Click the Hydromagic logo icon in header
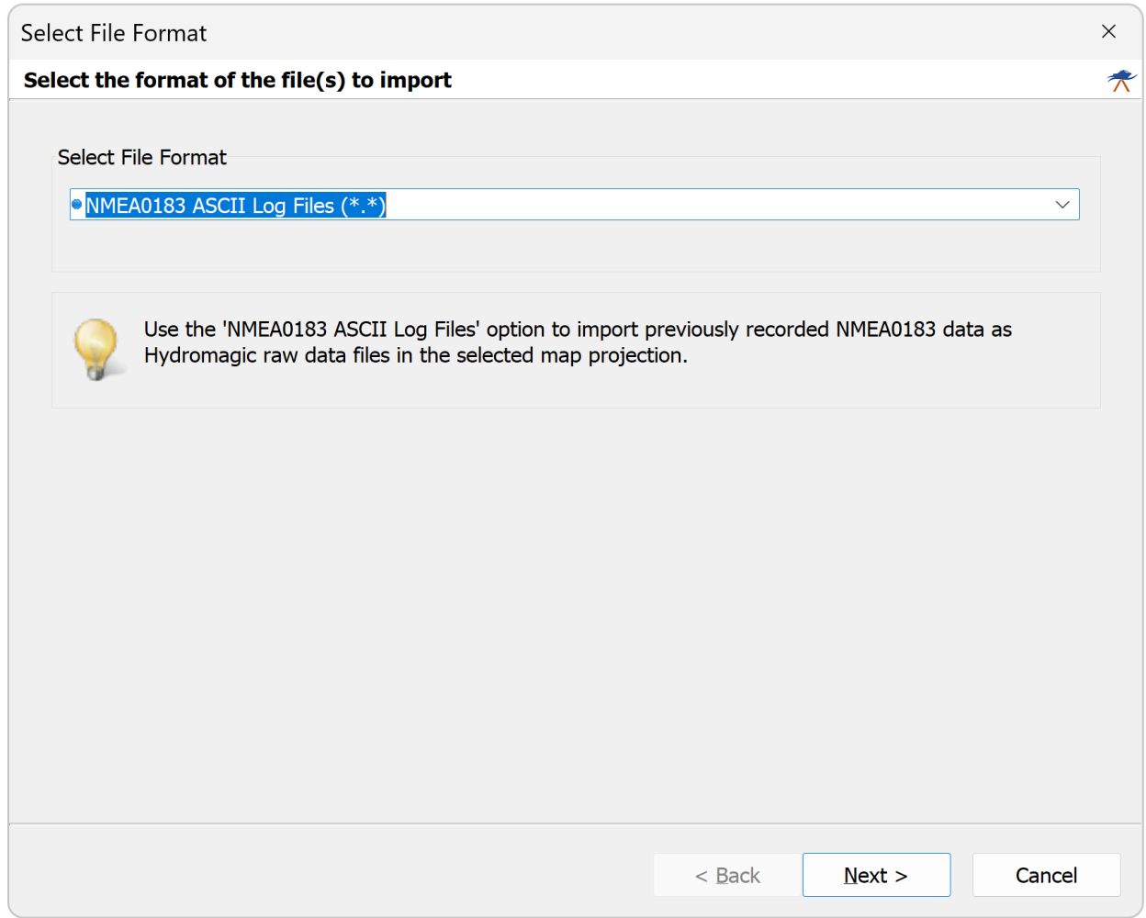This screenshot has height=918, width=1146. click(1121, 80)
